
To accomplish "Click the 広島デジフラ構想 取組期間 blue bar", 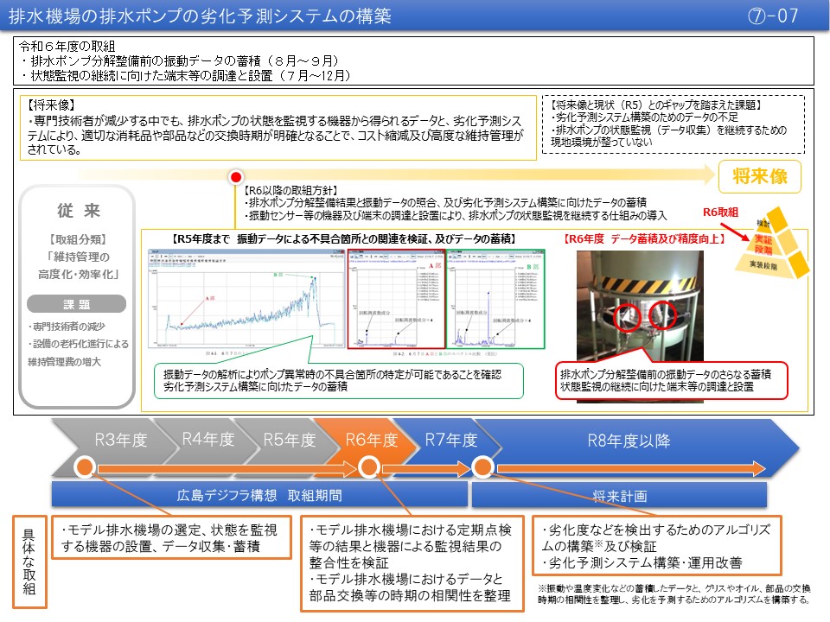I will [x=258, y=495].
